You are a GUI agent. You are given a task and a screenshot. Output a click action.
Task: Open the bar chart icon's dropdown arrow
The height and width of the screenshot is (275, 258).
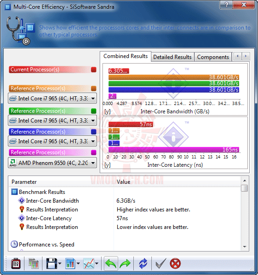[x=78, y=263]
